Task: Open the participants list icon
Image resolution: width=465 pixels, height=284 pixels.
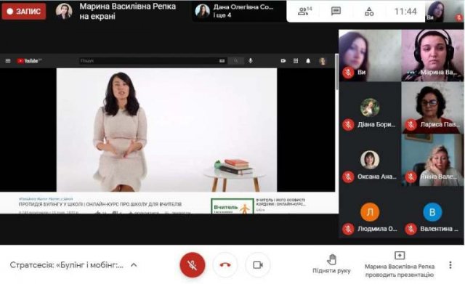Action: click(304, 12)
